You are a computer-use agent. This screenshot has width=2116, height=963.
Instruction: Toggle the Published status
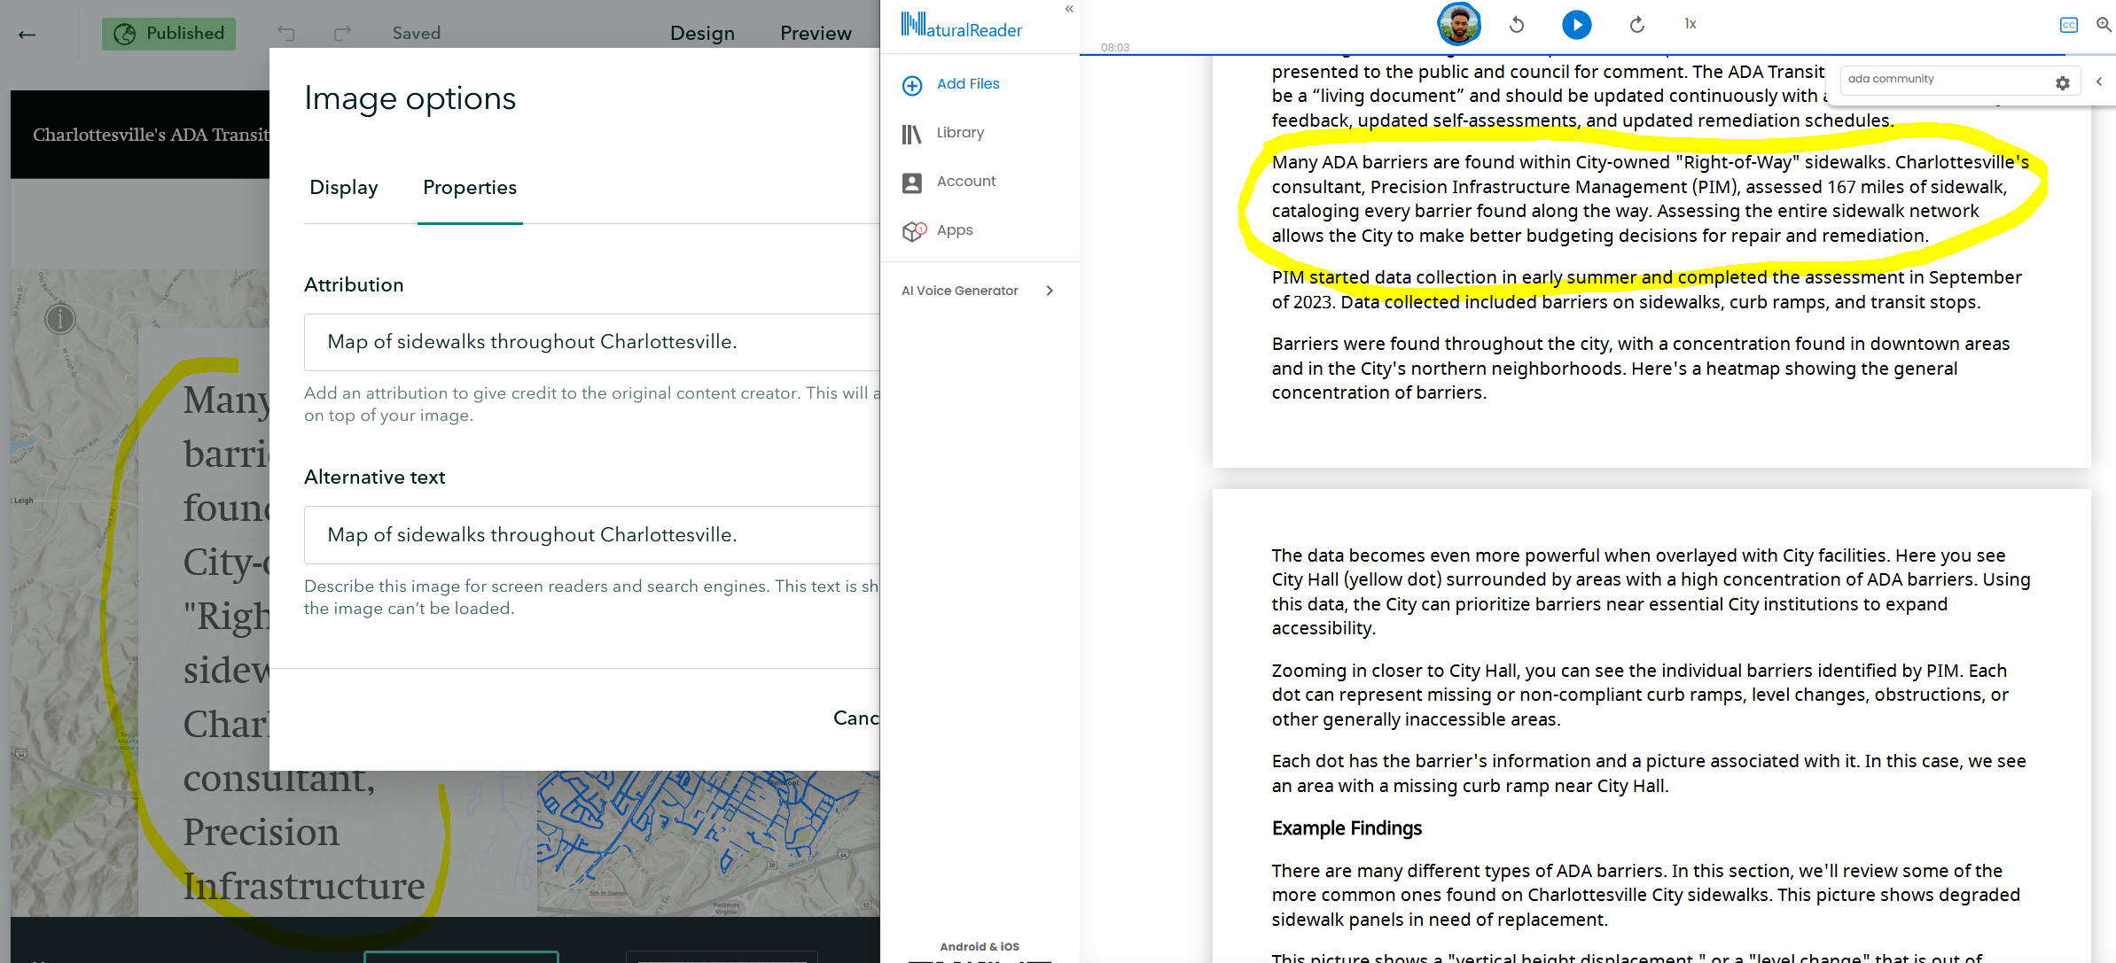click(168, 34)
